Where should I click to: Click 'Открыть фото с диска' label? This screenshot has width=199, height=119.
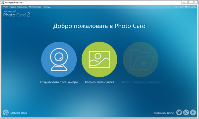[x=99, y=82]
